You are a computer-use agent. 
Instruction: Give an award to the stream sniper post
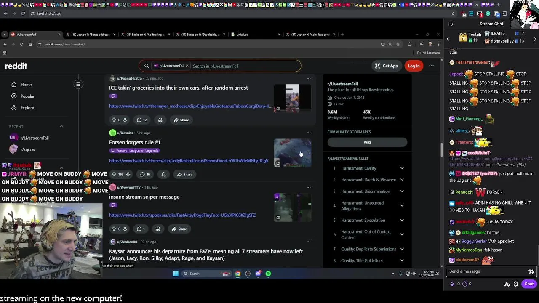158,229
